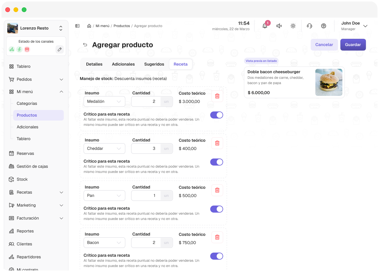This screenshot has height=272, width=379.
Task: Open the John Doe user menu
Action: (x=354, y=26)
